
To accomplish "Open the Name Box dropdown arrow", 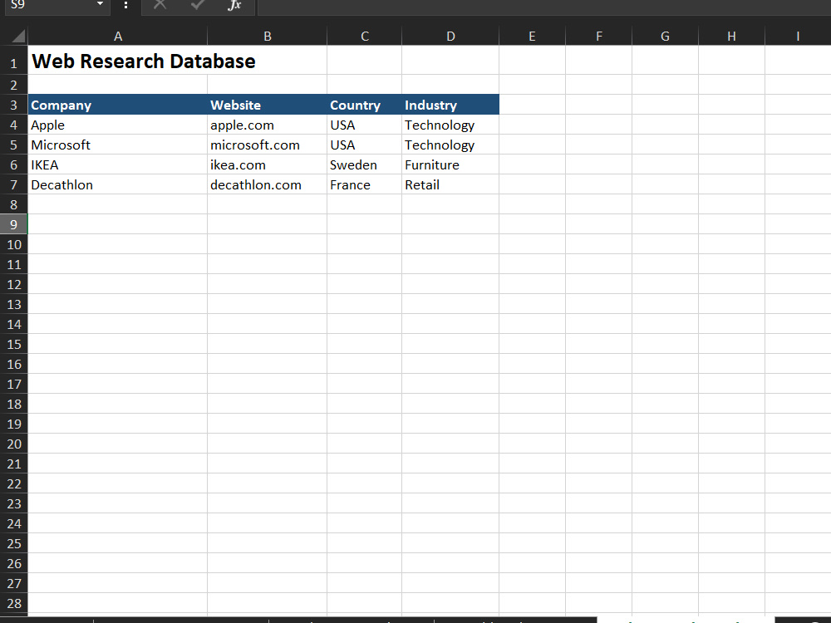I will [100, 4].
